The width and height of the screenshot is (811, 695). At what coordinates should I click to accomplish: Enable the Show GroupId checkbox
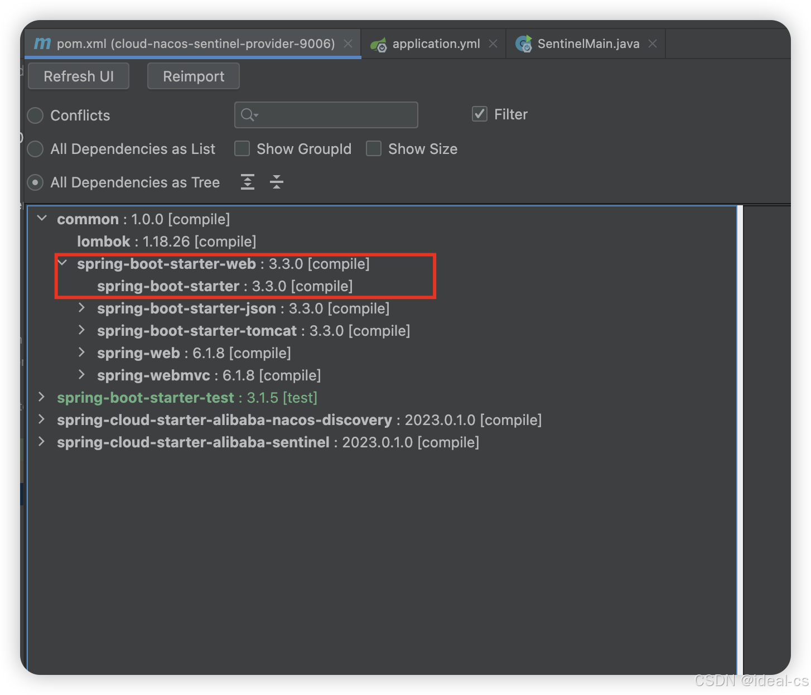pos(242,148)
